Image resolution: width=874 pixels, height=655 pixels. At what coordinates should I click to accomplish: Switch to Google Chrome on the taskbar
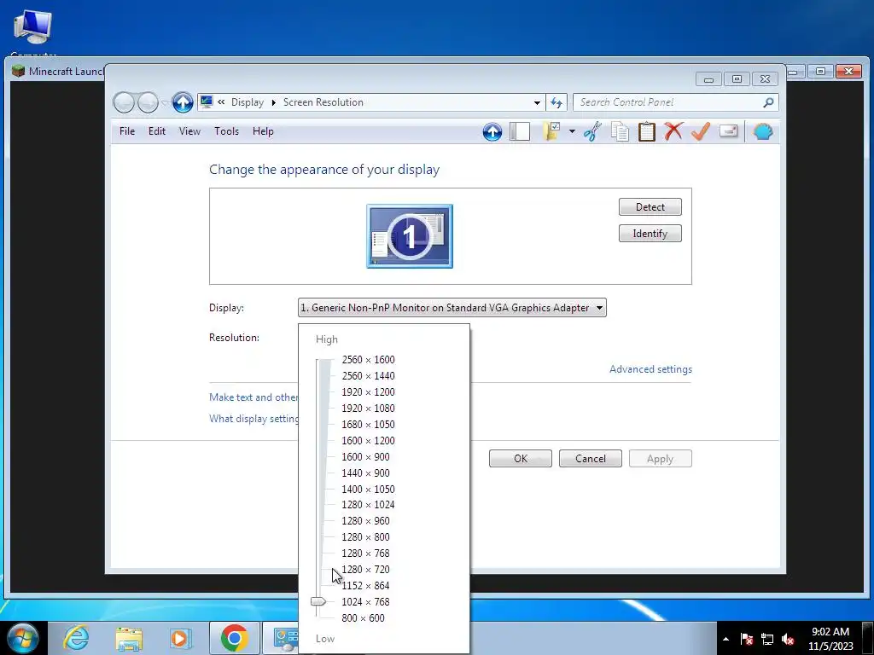click(x=235, y=638)
